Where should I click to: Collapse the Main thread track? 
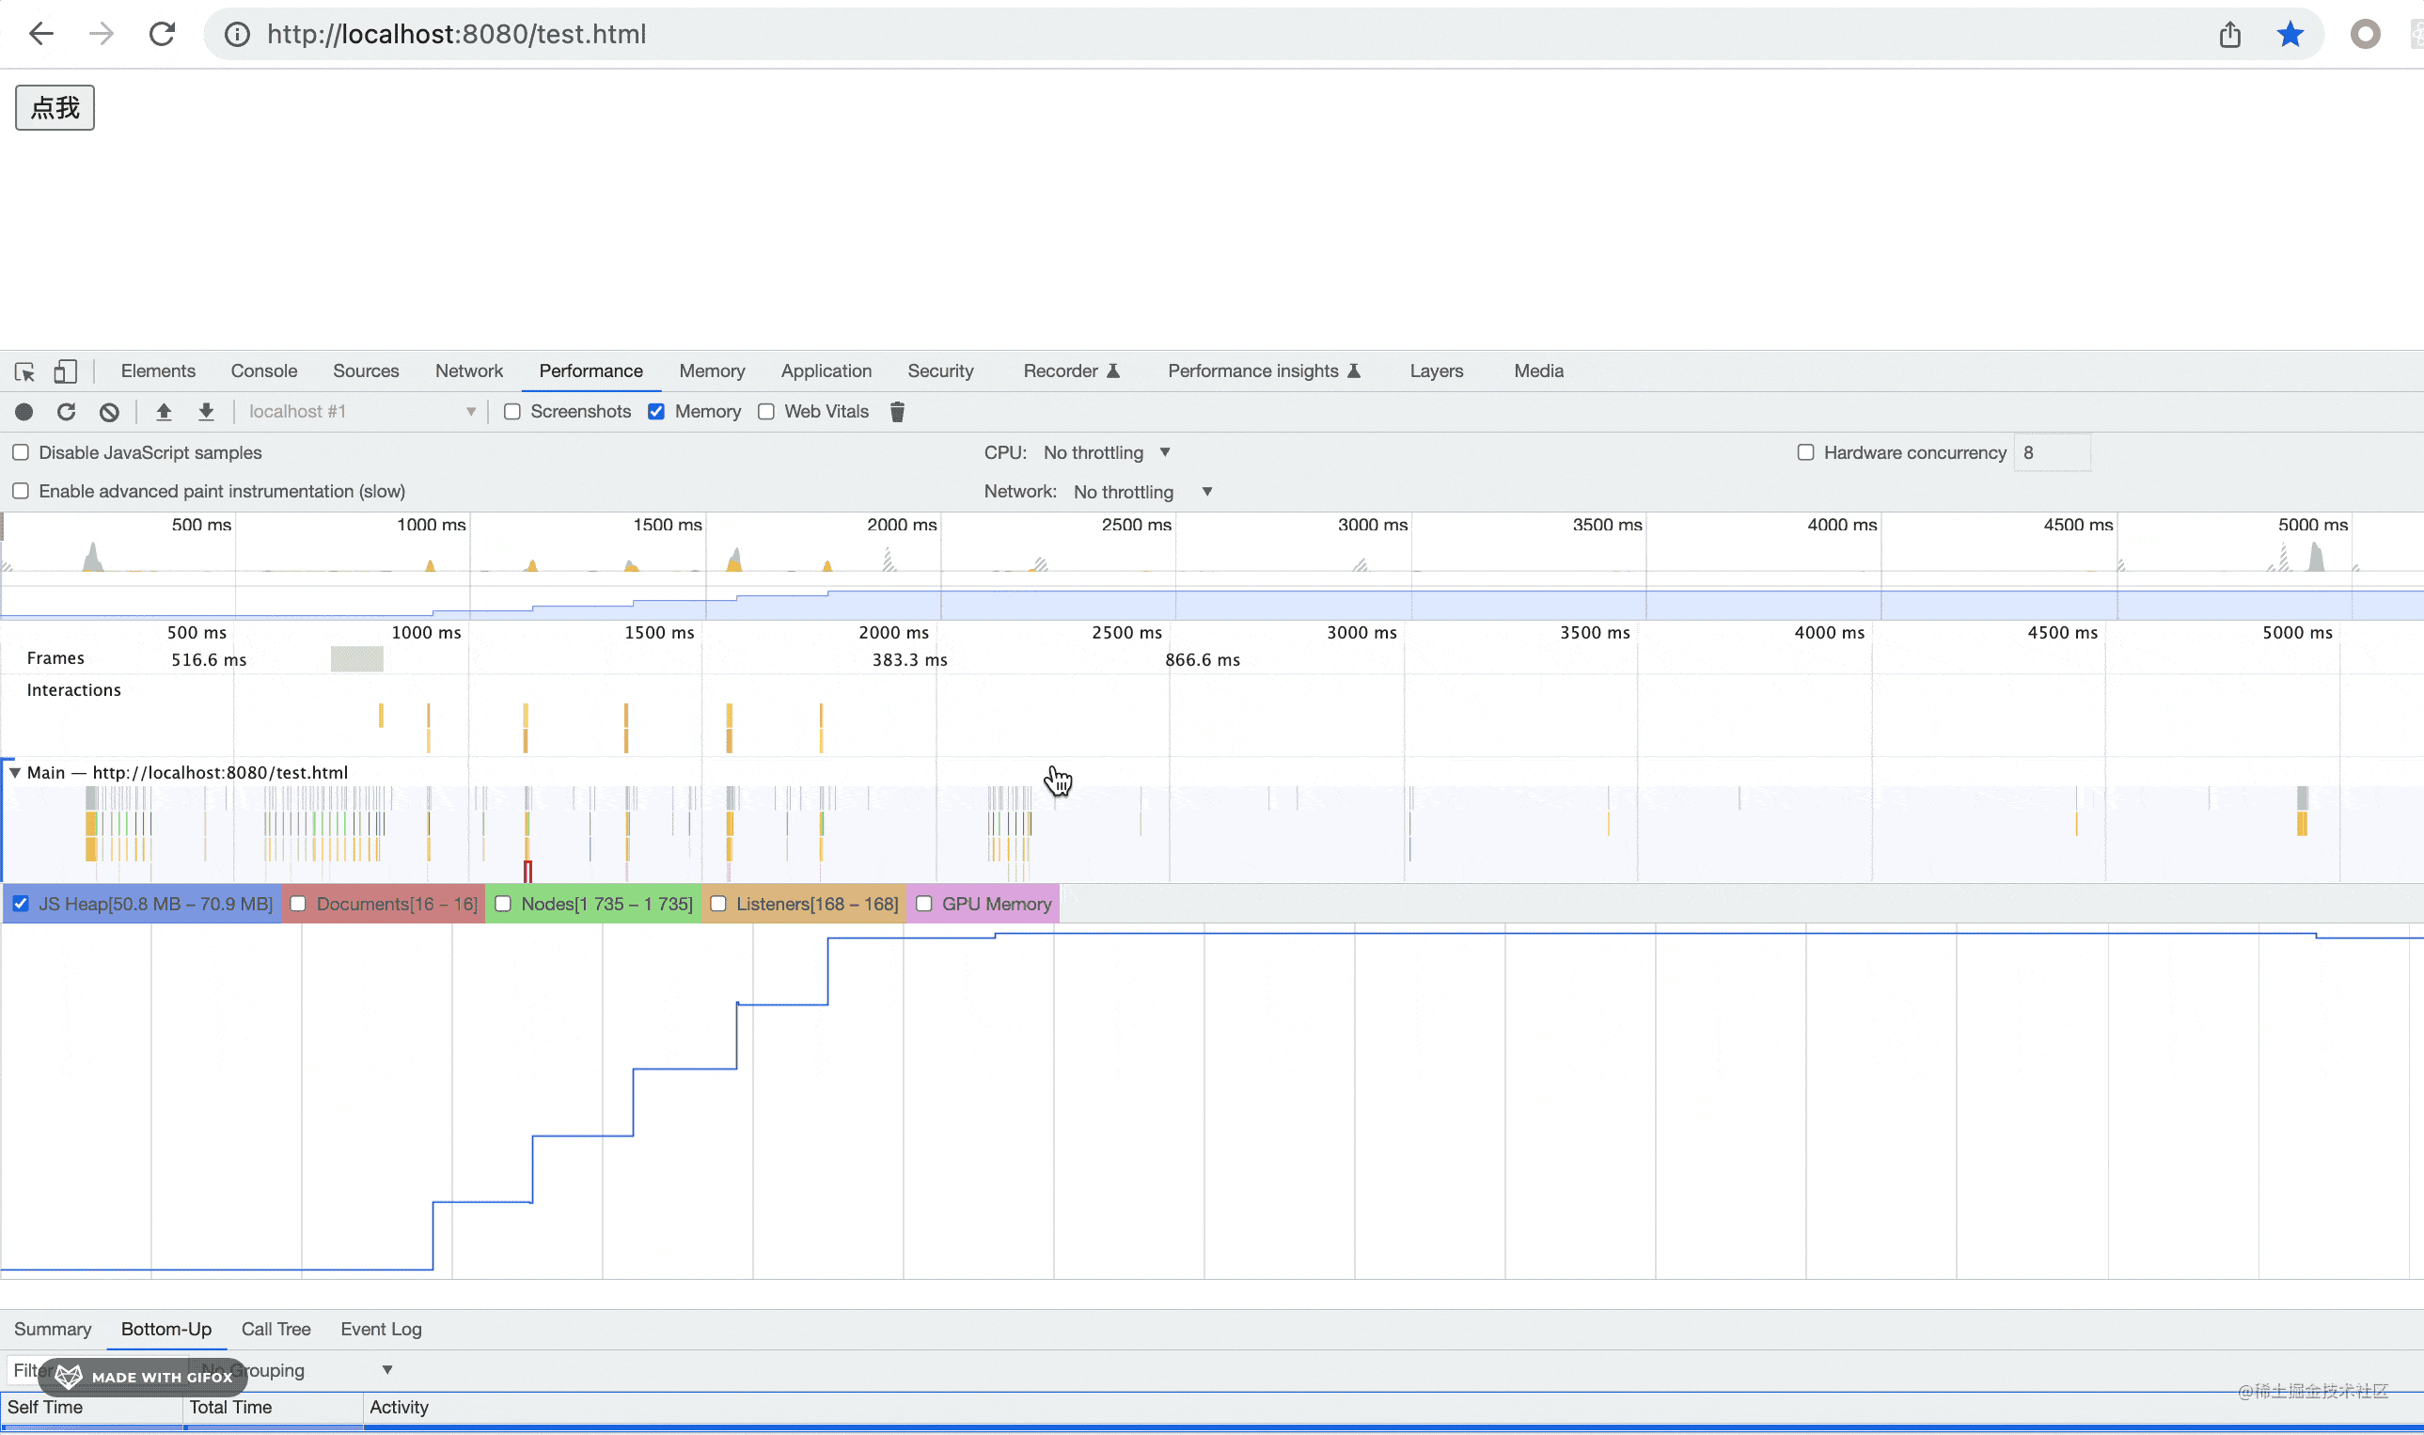point(14,773)
